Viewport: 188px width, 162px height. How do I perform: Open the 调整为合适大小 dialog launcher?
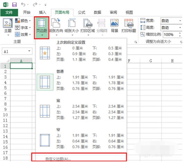click(x=181, y=42)
